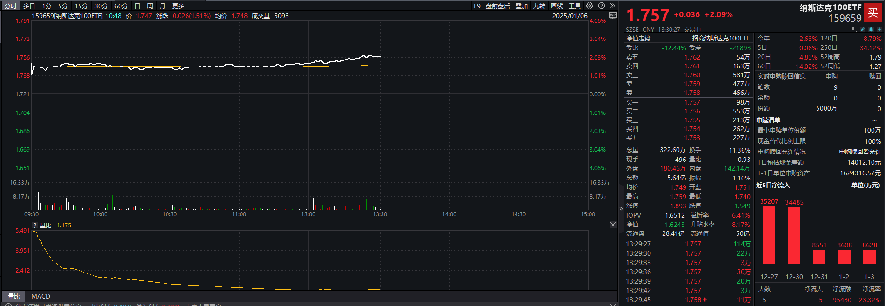
Task: Click the 买二 price 1.756
Action: tap(692, 111)
